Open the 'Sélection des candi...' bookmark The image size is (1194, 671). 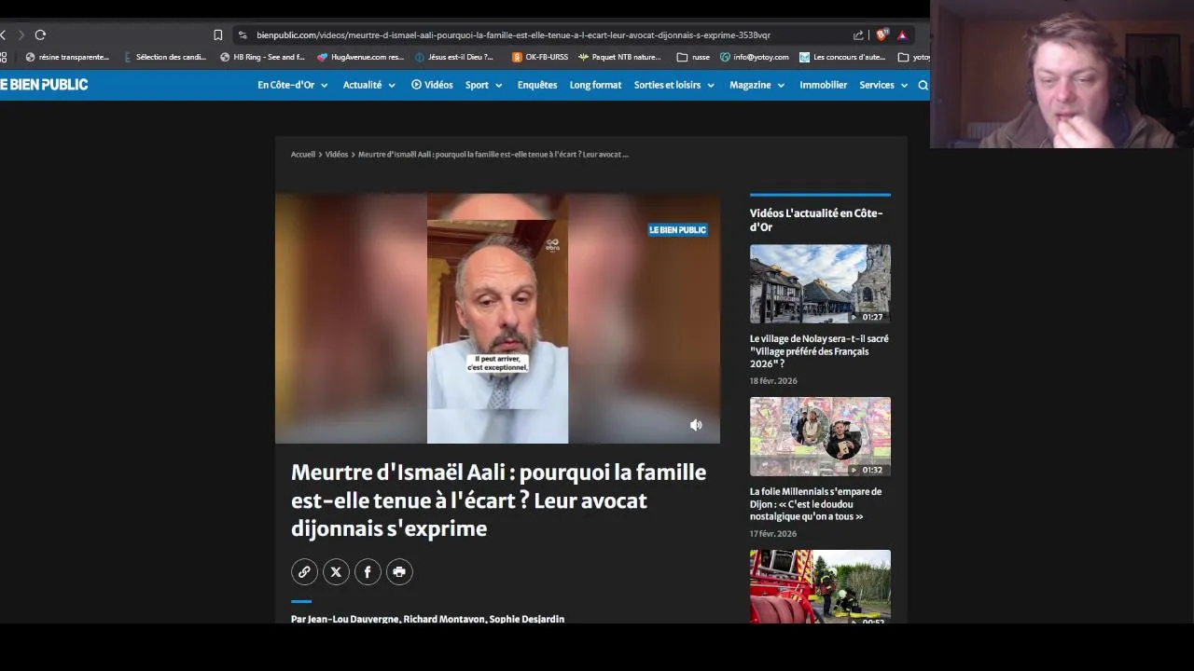tap(165, 57)
